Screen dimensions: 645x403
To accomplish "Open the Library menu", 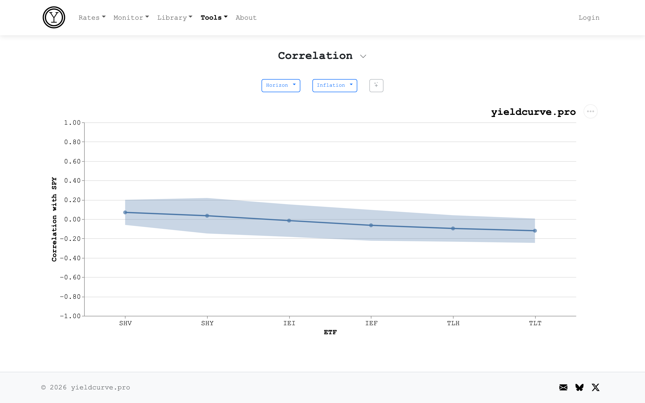I will point(175,18).
